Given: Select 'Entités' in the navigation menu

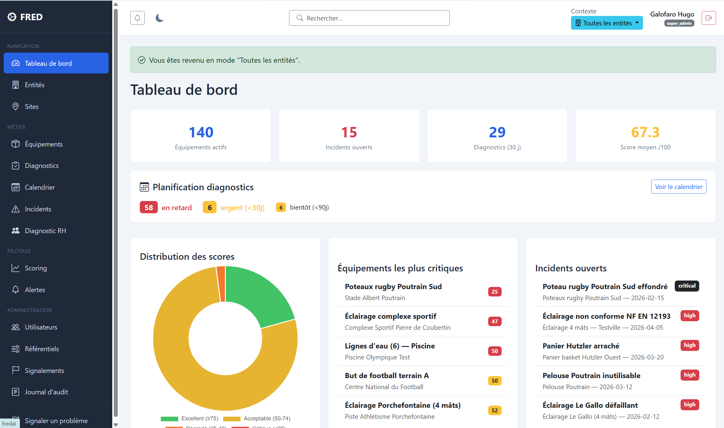Looking at the screenshot, I should tap(34, 85).
